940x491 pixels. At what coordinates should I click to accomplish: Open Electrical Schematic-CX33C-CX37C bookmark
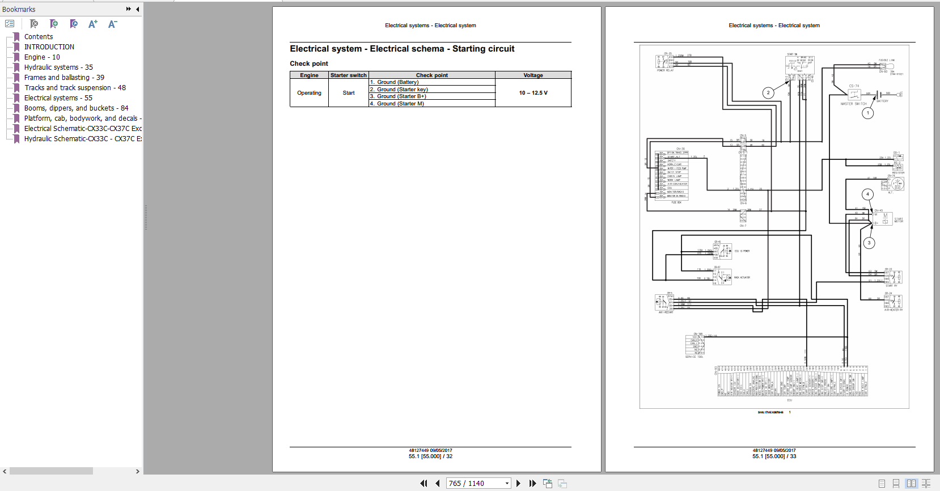click(x=83, y=129)
